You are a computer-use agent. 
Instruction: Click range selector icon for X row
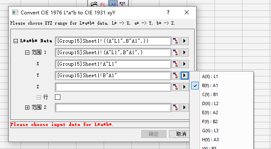[x=176, y=64]
